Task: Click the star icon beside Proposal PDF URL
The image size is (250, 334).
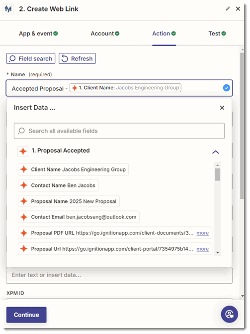Action: (24, 233)
